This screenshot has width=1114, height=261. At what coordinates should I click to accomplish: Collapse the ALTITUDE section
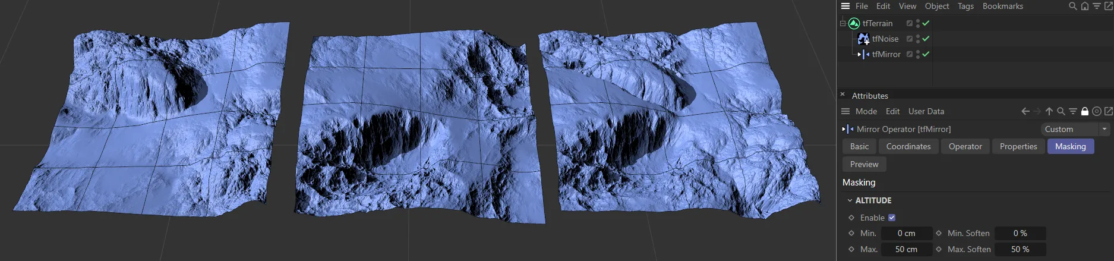click(850, 200)
